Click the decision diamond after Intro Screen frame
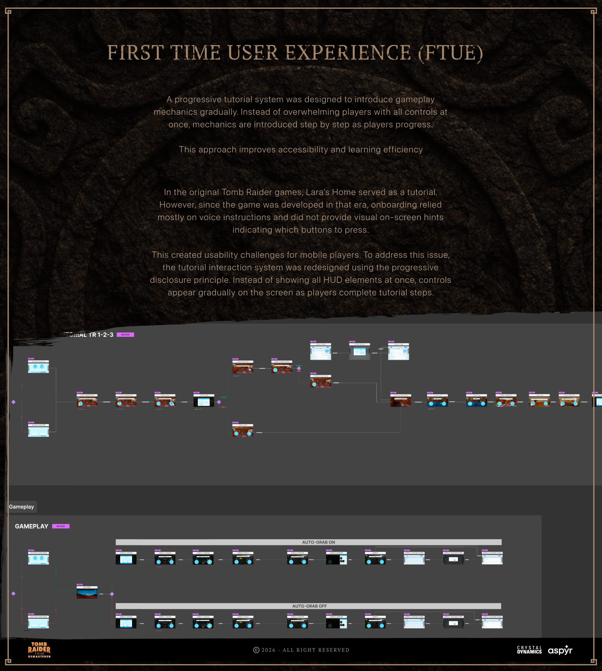 click(112, 594)
